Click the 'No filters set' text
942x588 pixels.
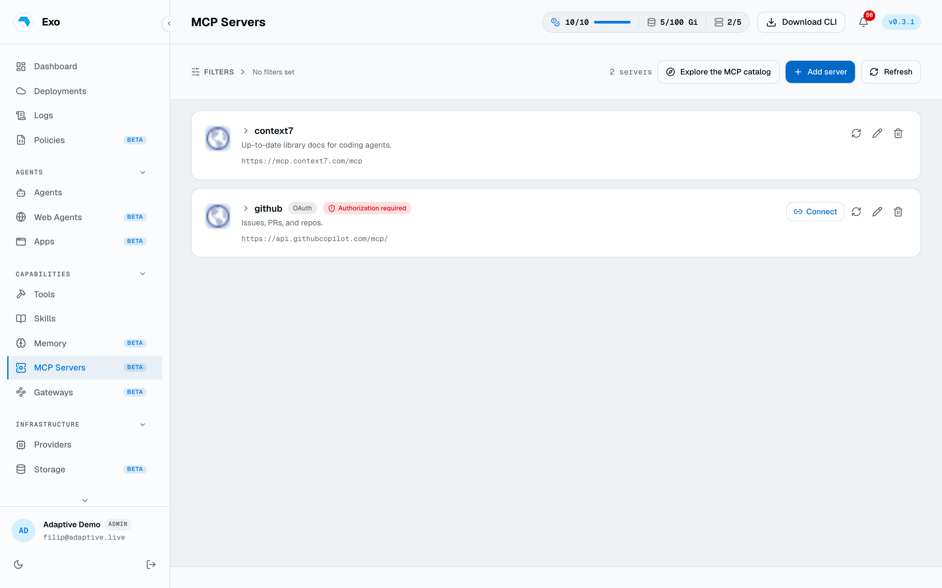pyautogui.click(x=273, y=72)
